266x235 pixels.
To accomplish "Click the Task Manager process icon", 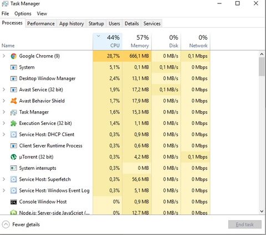I will coord(13,112).
